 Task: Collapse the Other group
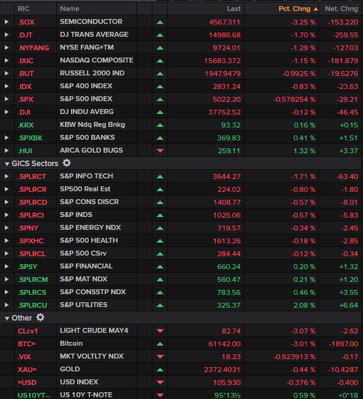(x=7, y=318)
